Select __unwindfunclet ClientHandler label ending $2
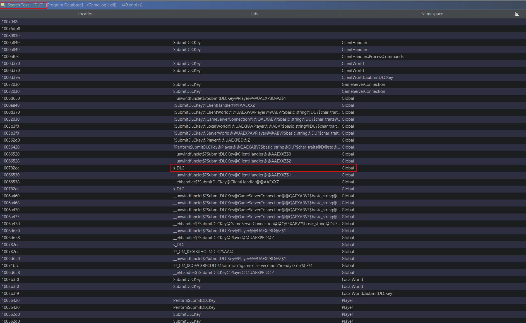The width and height of the screenshot is (526, 323). (232, 161)
